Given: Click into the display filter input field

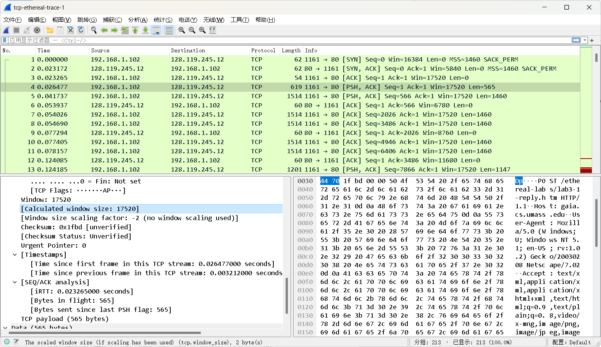Looking at the screenshot, I should pos(290,40).
